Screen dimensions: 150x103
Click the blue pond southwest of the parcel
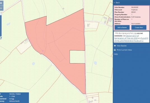(x=33, y=64)
